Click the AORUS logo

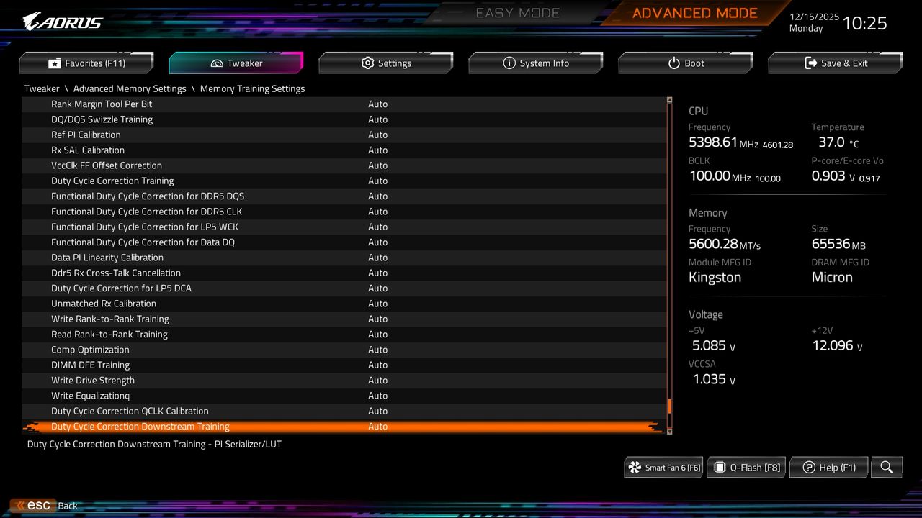pyautogui.click(x=61, y=21)
